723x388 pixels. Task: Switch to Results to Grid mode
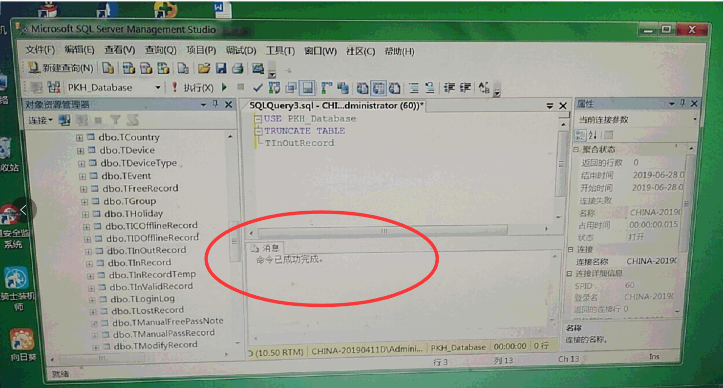click(x=379, y=88)
